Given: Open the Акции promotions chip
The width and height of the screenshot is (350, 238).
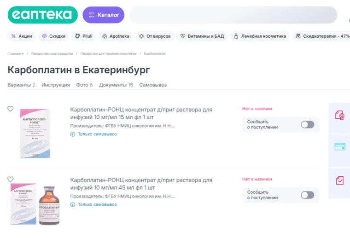Looking at the screenshot, I should [x=22, y=36].
